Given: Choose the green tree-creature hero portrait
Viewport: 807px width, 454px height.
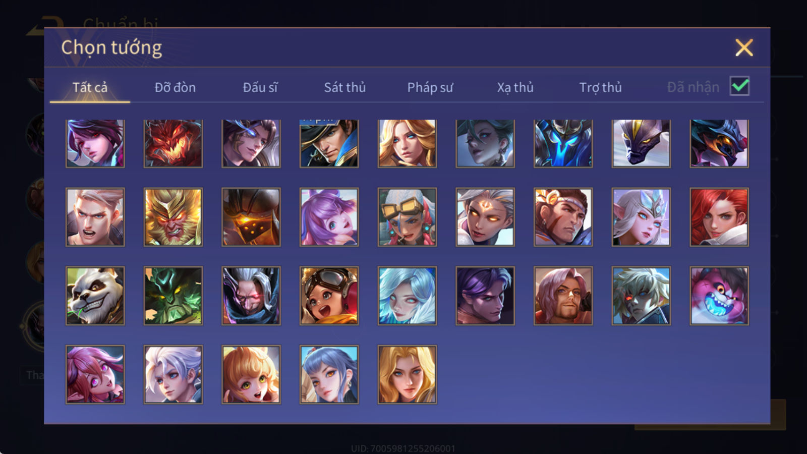Looking at the screenshot, I should [173, 296].
